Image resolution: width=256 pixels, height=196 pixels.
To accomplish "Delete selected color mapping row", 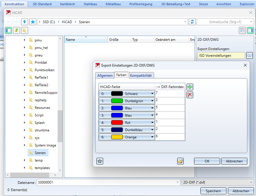I will tap(190, 95).
